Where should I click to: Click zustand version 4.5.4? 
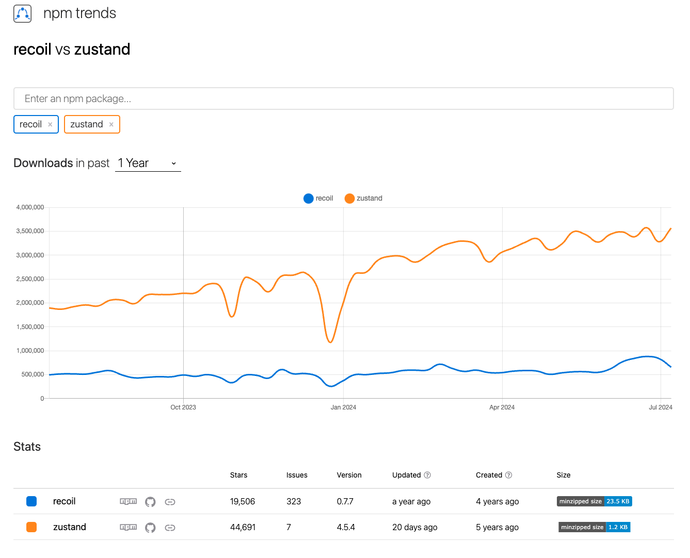point(346,527)
